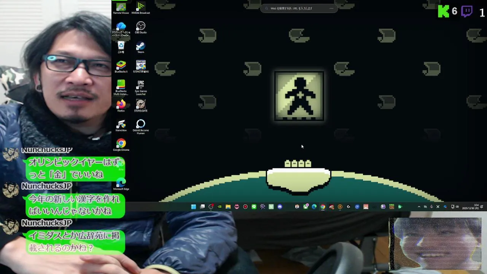Open the LINE app in the taskbar
This screenshot has width=487, height=274.
coord(254,207)
